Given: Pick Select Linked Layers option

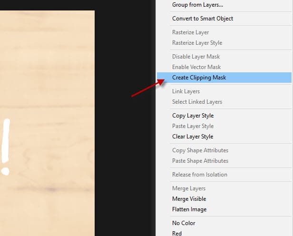Looking at the screenshot, I should 197,102.
